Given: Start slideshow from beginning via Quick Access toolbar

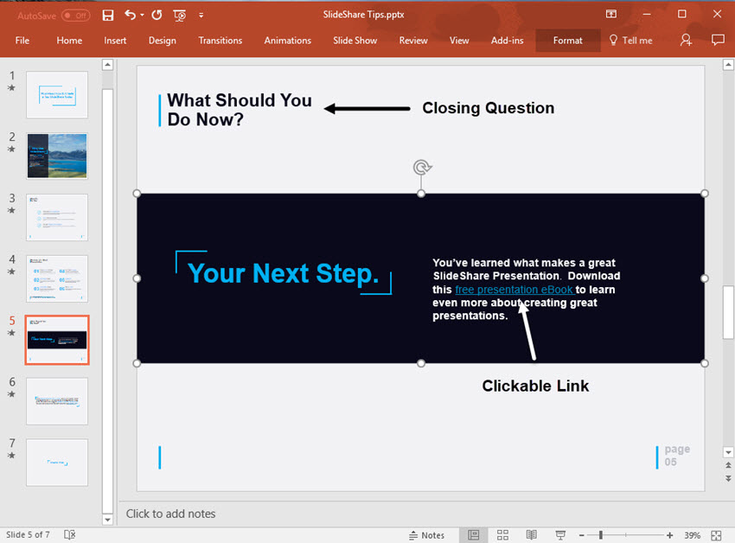Looking at the screenshot, I should (x=179, y=15).
